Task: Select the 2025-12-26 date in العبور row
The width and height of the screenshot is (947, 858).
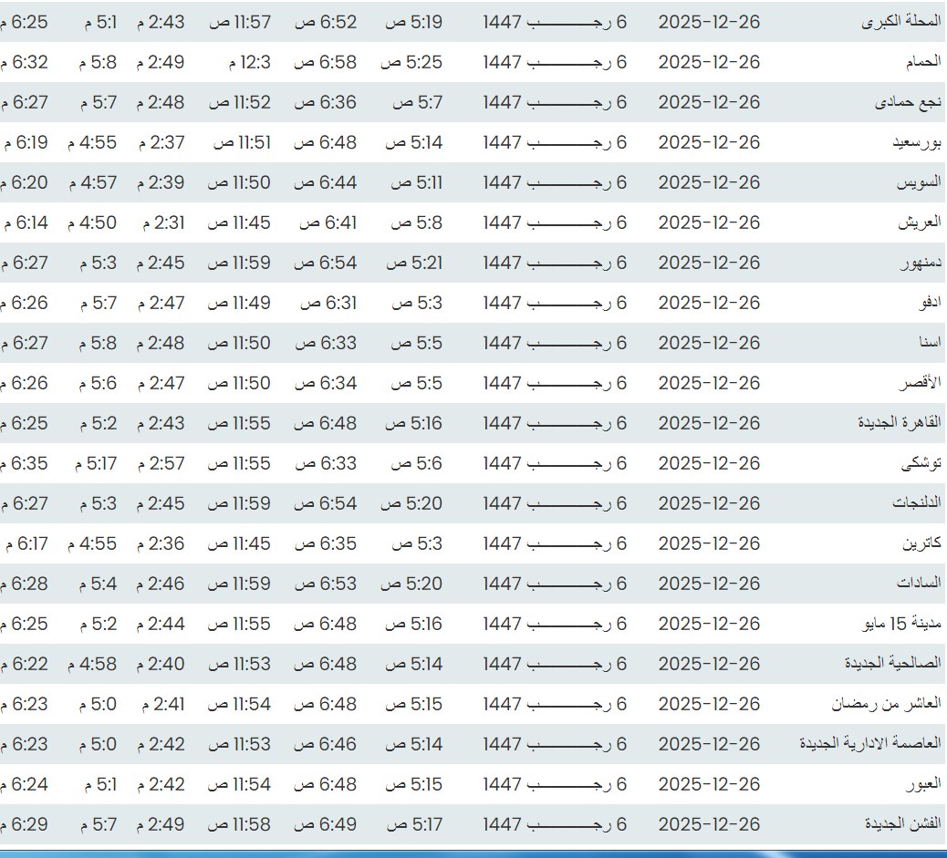Action: pyautogui.click(x=709, y=785)
